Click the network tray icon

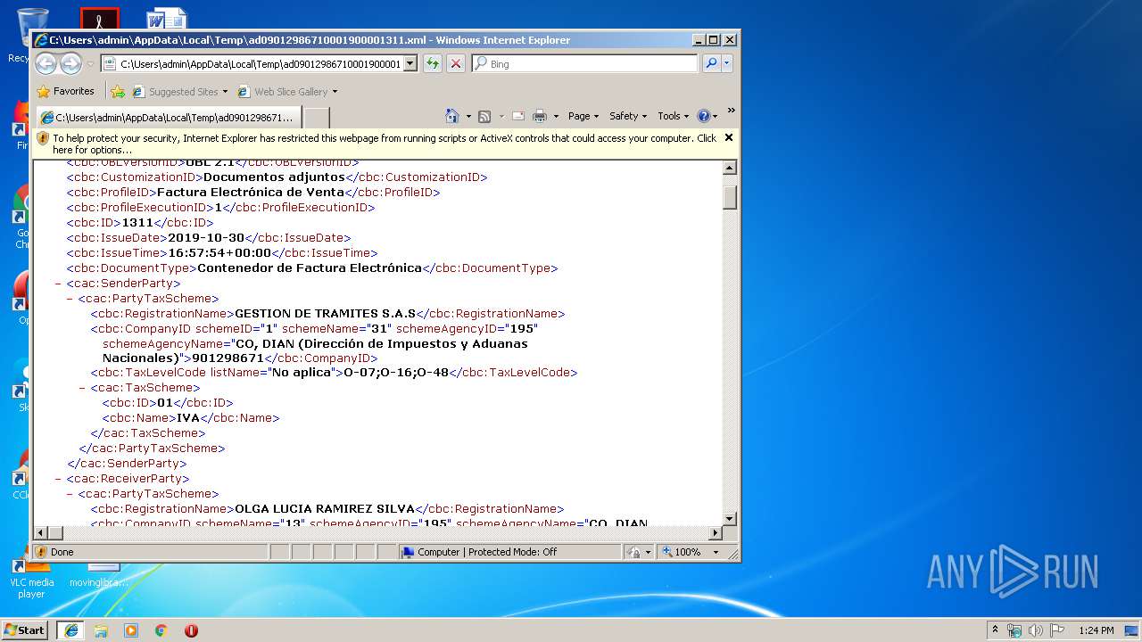click(1014, 630)
